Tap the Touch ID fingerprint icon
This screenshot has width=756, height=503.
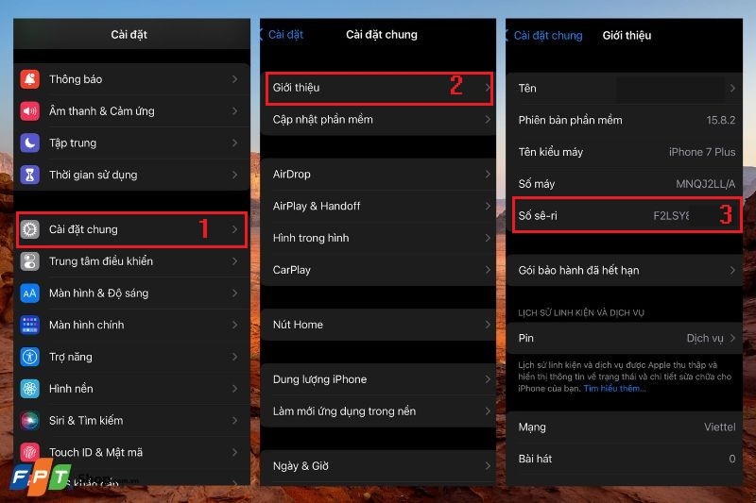tap(30, 452)
